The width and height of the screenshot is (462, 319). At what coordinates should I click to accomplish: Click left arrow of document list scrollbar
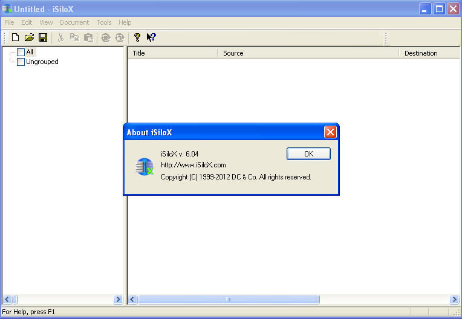coord(132,300)
